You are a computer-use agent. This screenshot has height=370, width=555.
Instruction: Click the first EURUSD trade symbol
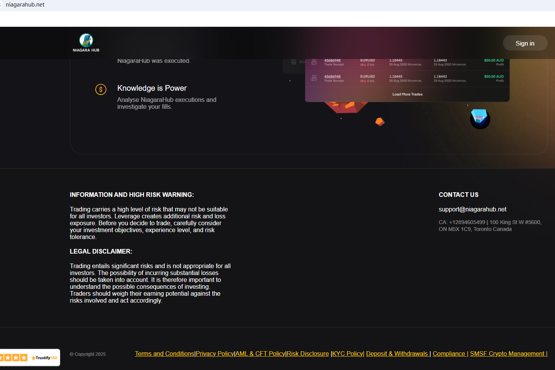point(367,61)
